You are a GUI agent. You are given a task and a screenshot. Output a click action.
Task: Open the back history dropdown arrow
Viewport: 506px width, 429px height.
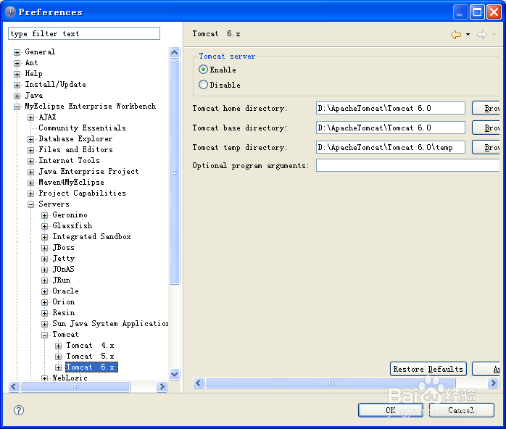tap(468, 35)
